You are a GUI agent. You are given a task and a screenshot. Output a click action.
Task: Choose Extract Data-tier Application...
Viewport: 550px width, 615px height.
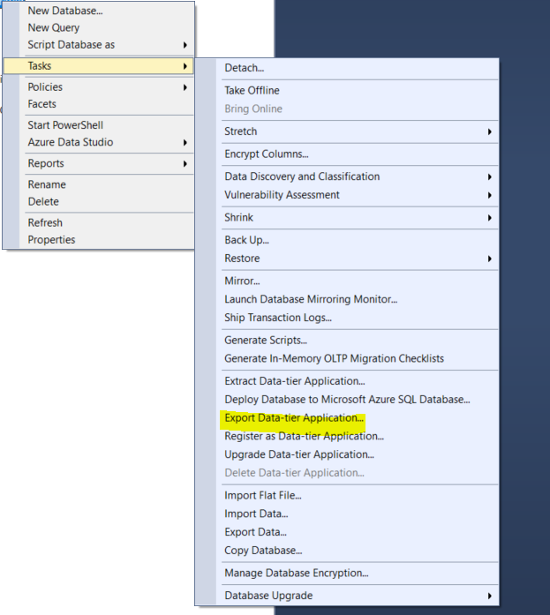(x=347, y=381)
